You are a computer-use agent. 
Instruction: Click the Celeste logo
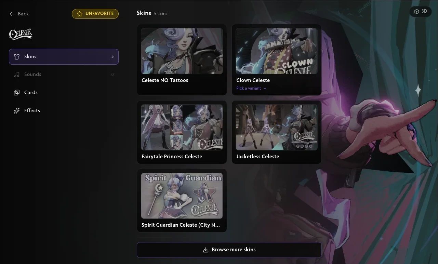pyautogui.click(x=21, y=34)
